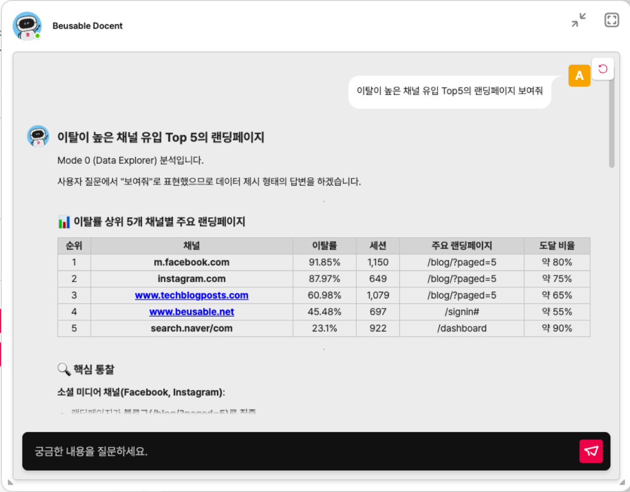This screenshot has height=492, width=630.
Task: Click the 87.97% bounce rate cell
Action: point(325,279)
